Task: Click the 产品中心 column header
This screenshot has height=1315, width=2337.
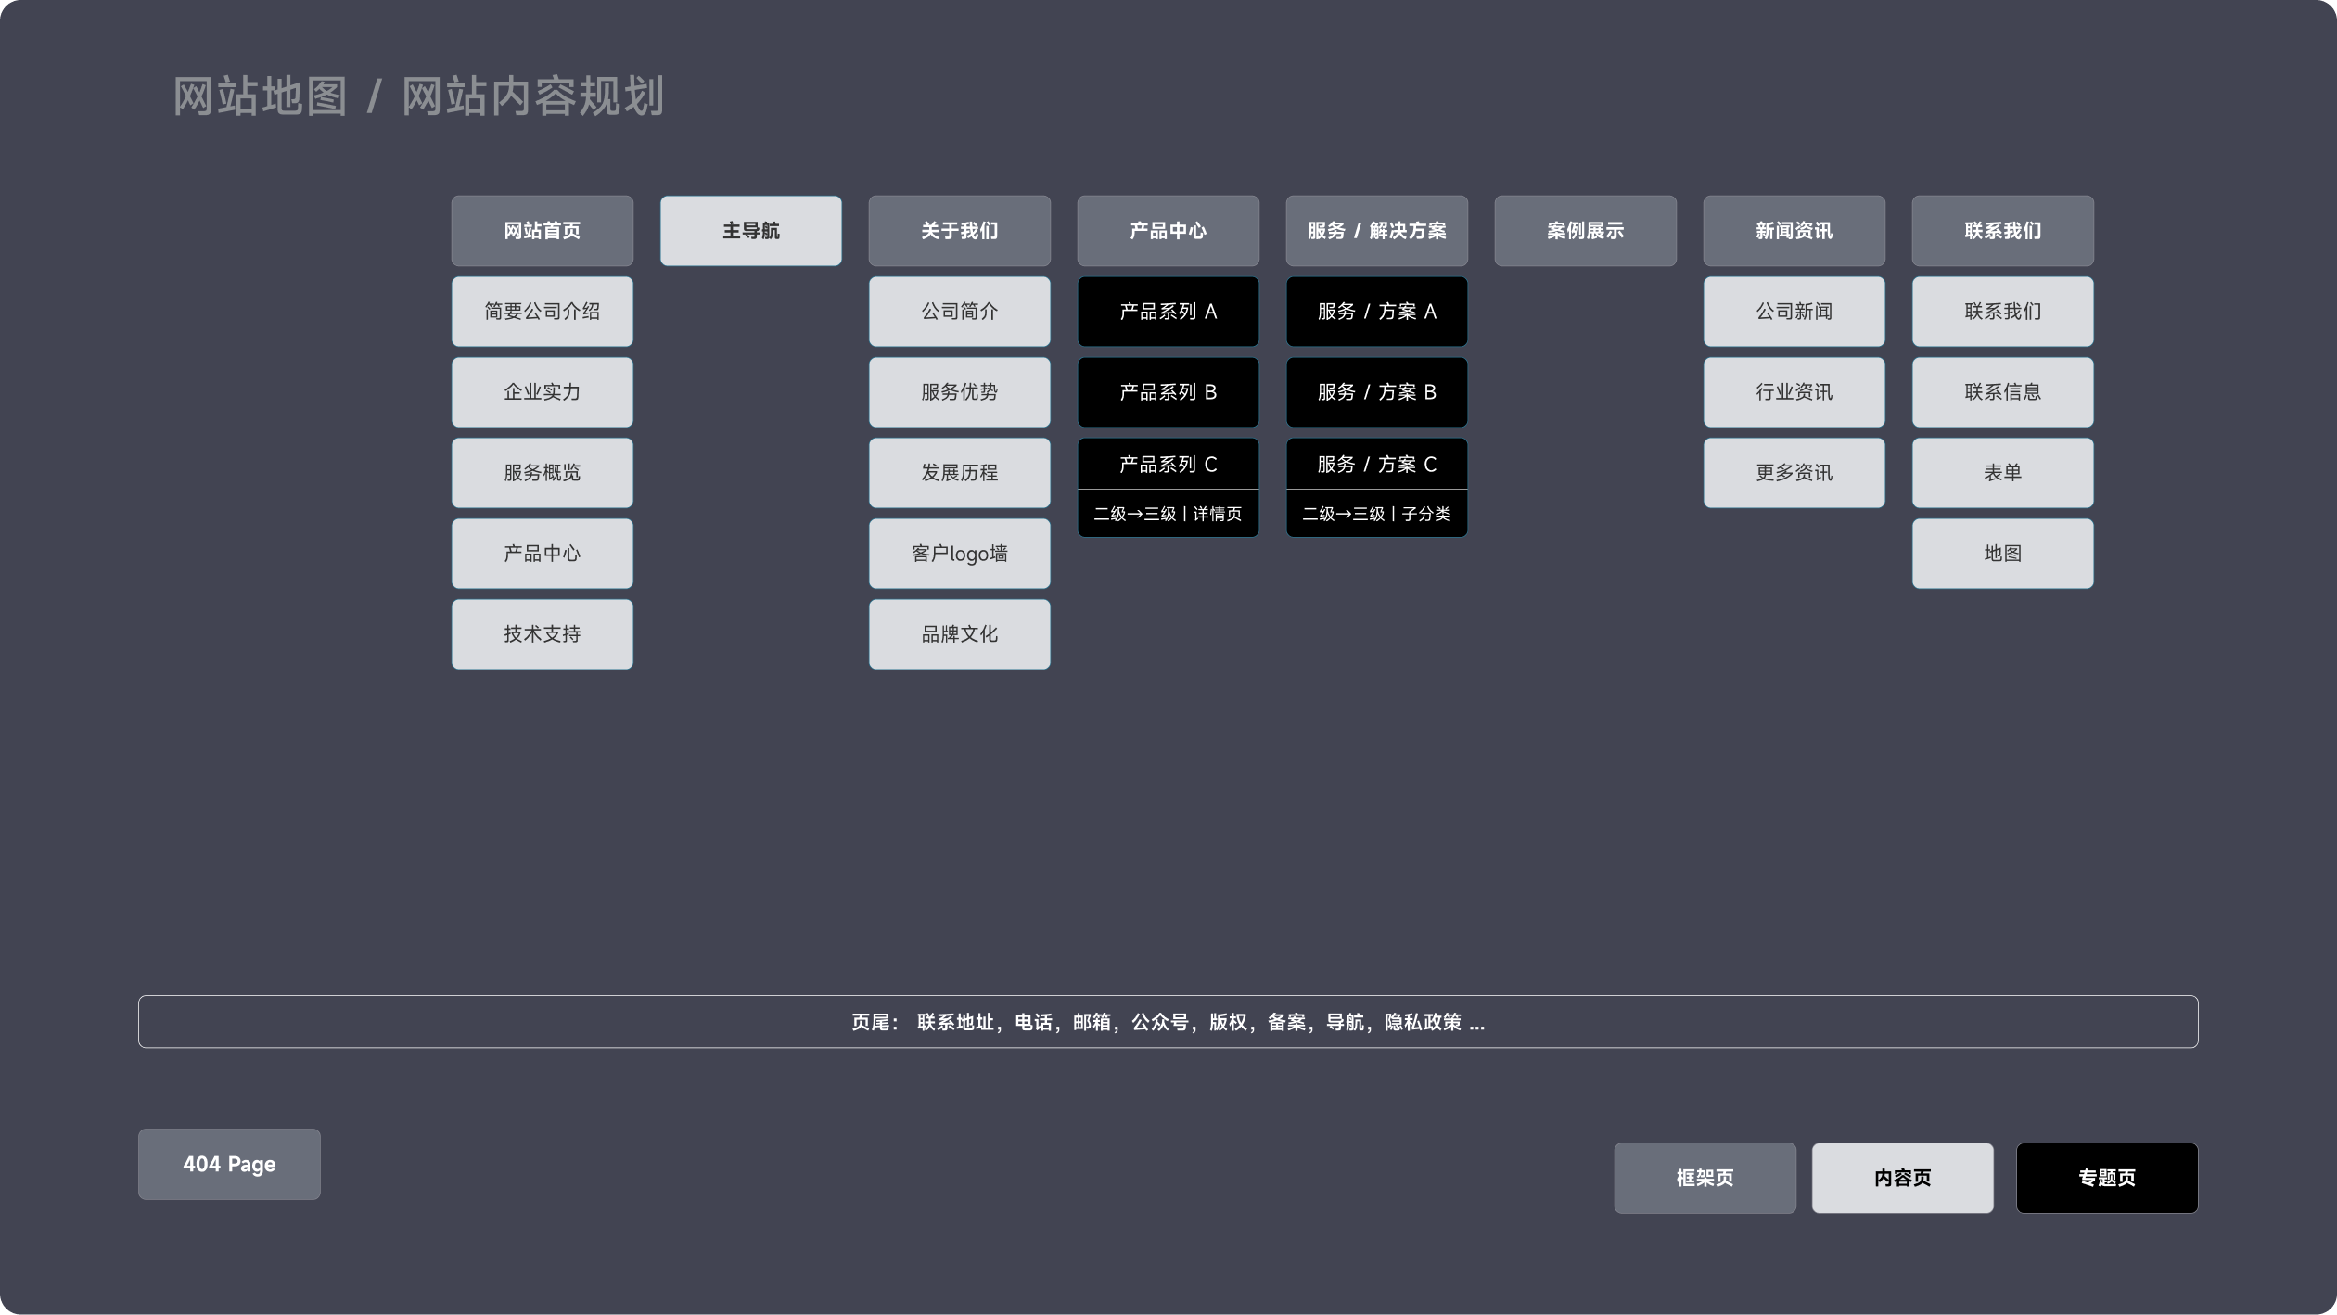Action: 1168,230
